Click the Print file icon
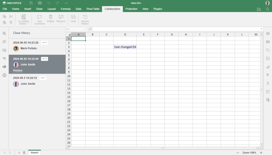 40,3
